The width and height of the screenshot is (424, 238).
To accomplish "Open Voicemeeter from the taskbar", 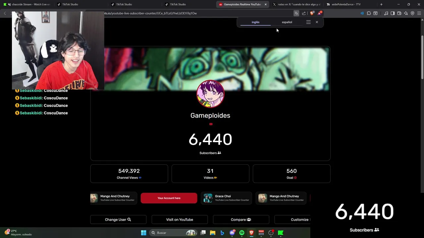I will tap(261, 233).
